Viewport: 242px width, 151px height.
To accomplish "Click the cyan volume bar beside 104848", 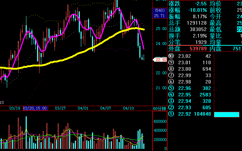I will point(227,115).
